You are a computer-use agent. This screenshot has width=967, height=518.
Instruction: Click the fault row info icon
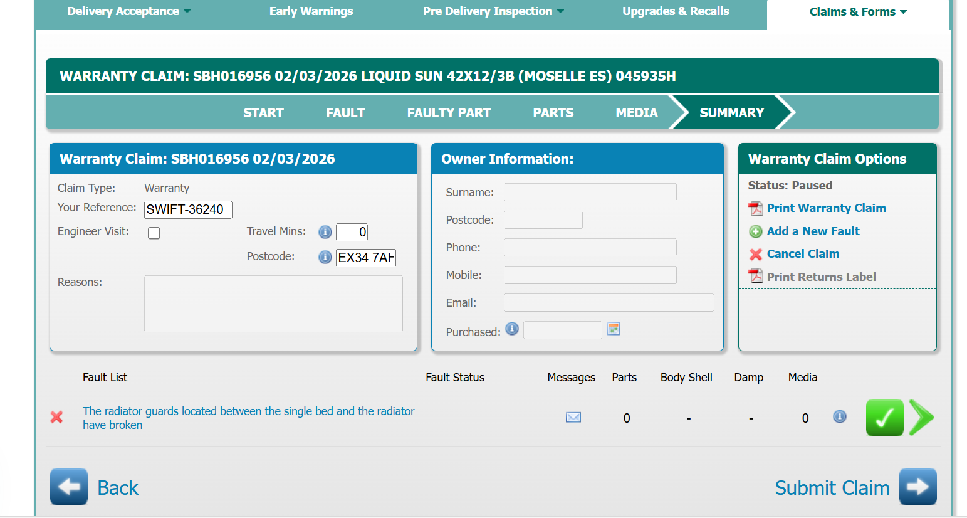click(x=839, y=417)
